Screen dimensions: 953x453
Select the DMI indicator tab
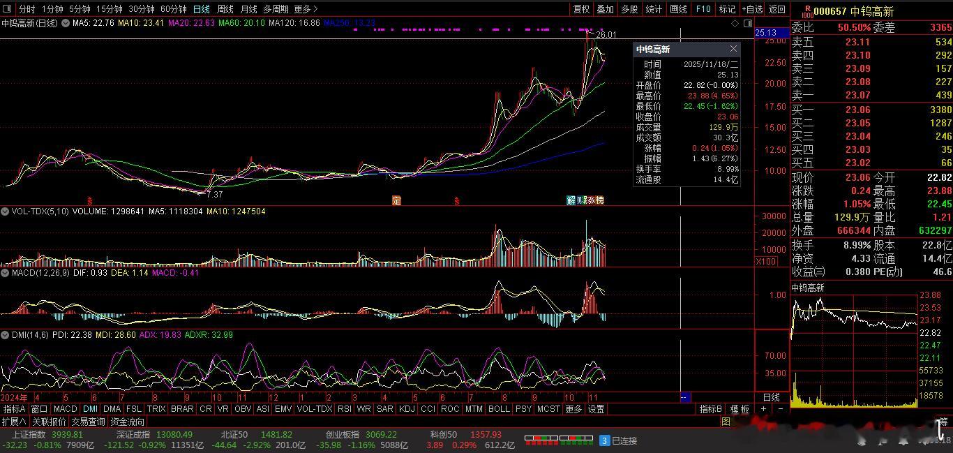tap(91, 409)
